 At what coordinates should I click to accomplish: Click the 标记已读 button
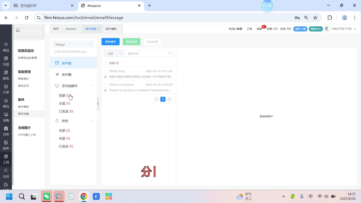[x=131, y=42]
